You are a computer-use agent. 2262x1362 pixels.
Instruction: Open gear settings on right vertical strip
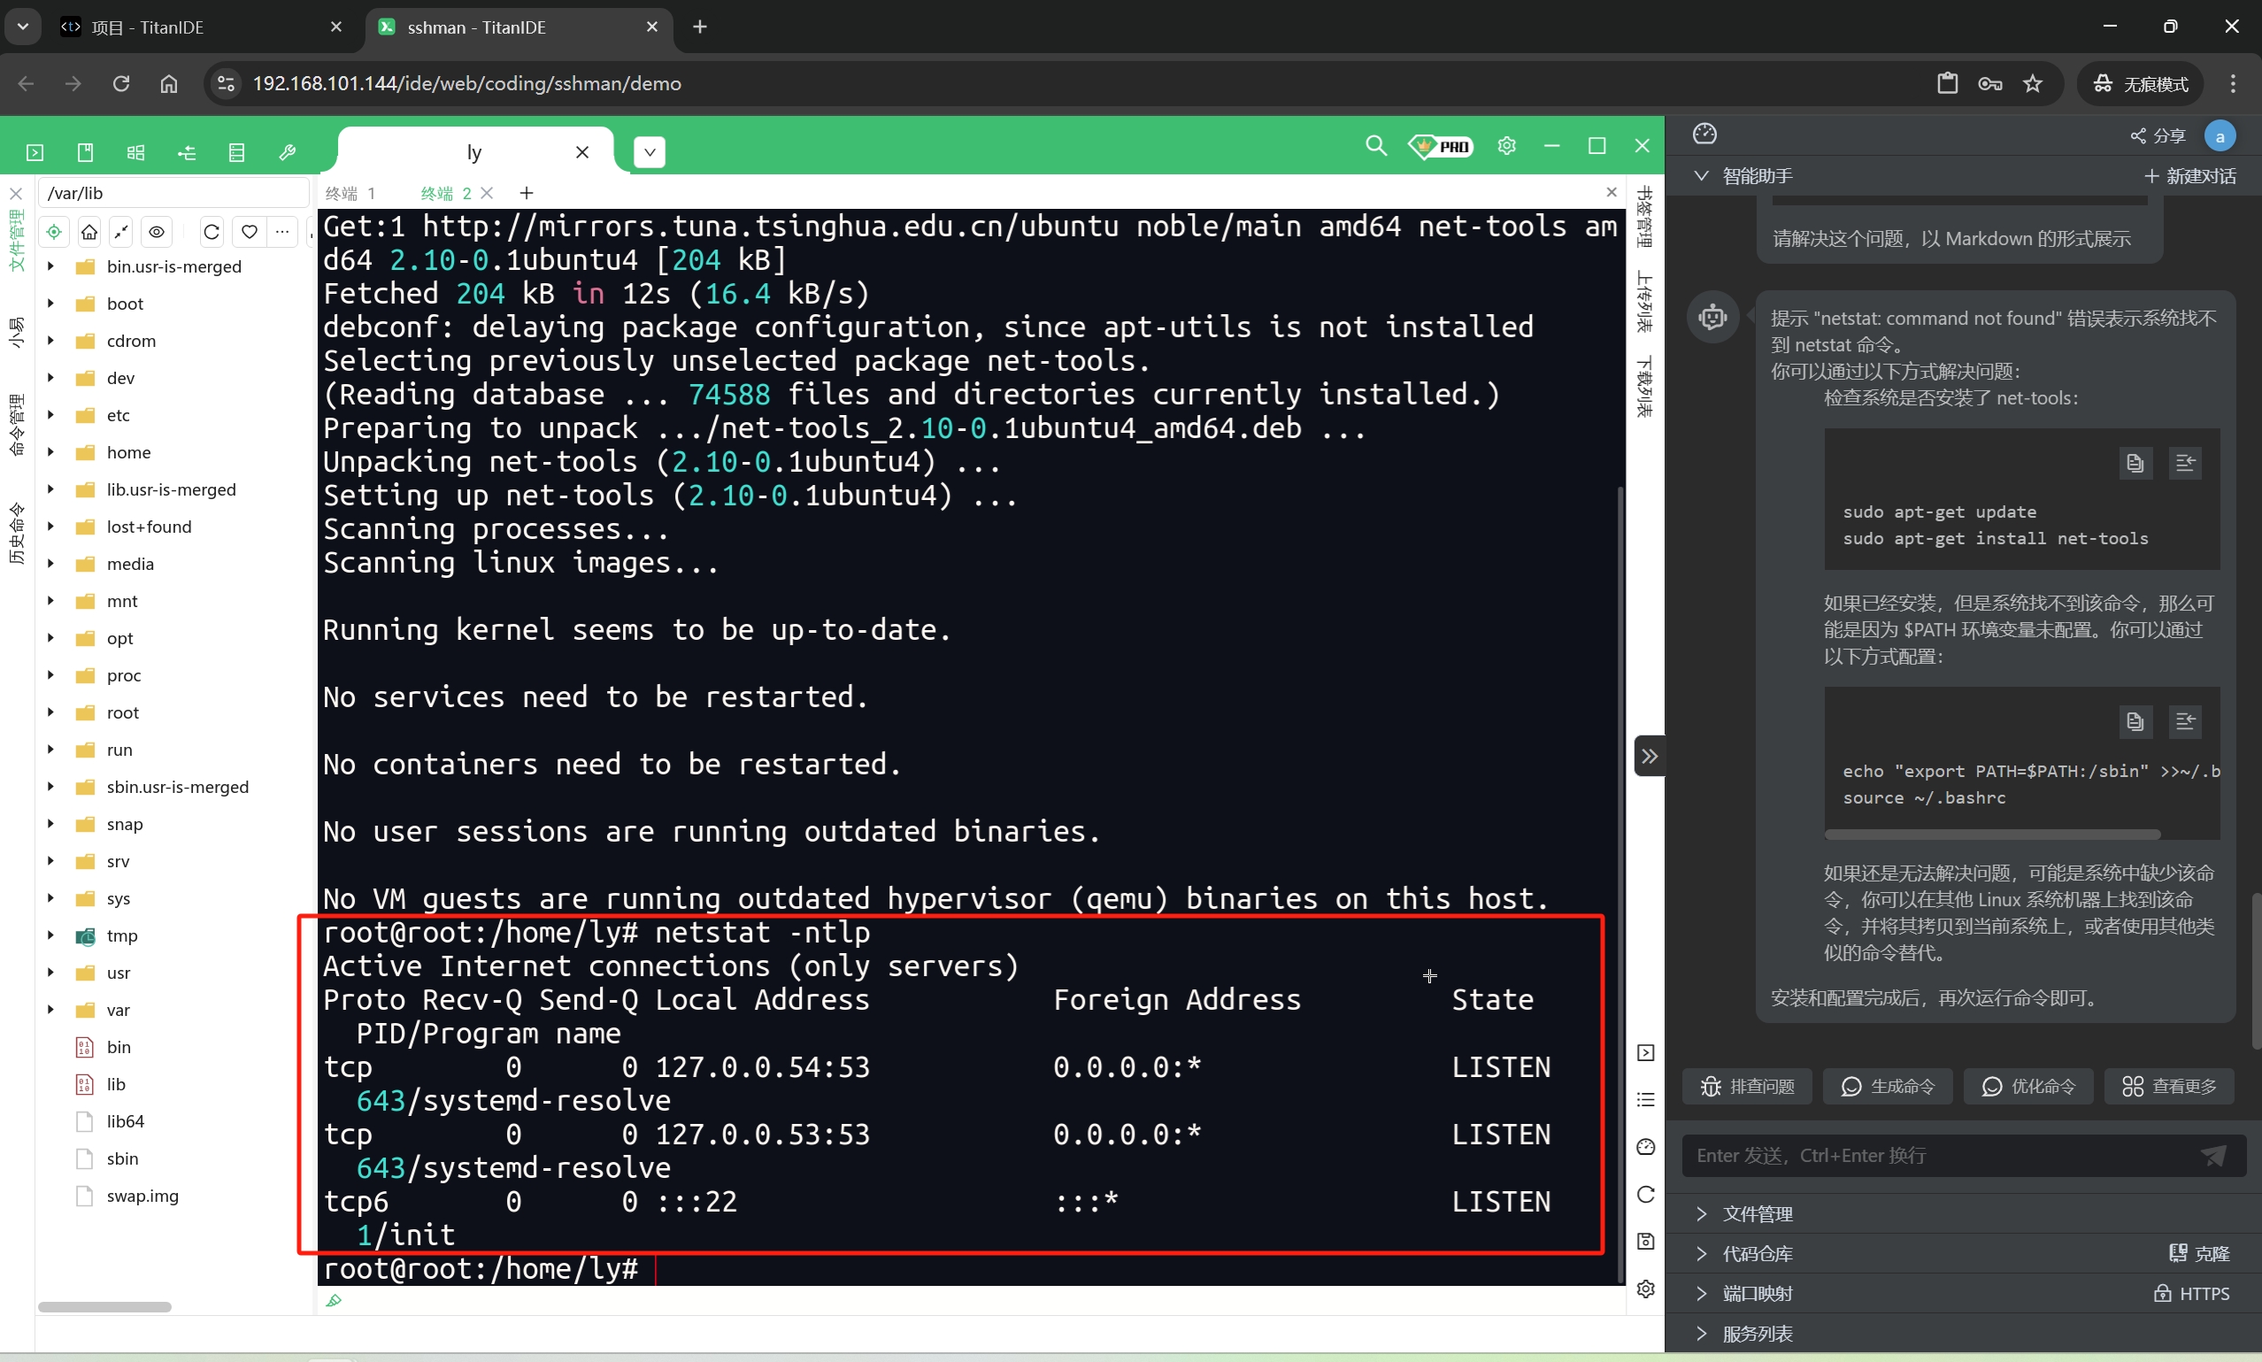[x=1646, y=1289]
